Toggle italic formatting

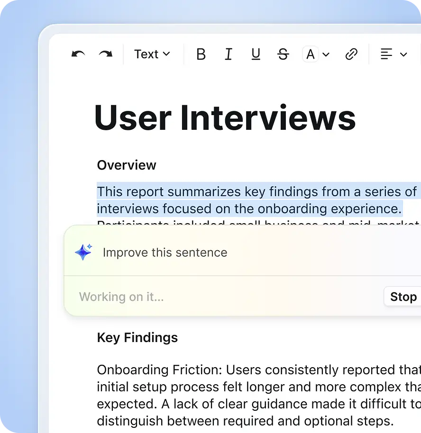tap(228, 55)
